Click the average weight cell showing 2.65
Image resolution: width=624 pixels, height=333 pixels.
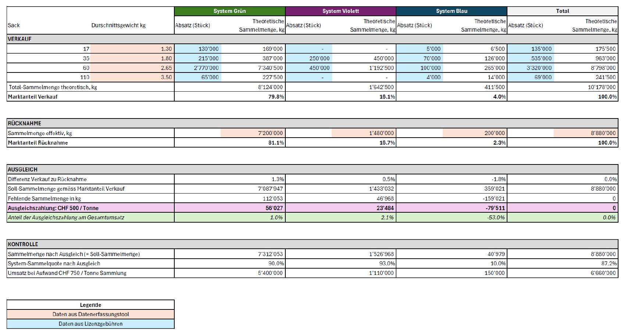coord(132,68)
